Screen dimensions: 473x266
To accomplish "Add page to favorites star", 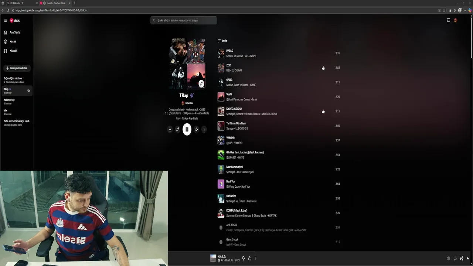I will 444,10.
